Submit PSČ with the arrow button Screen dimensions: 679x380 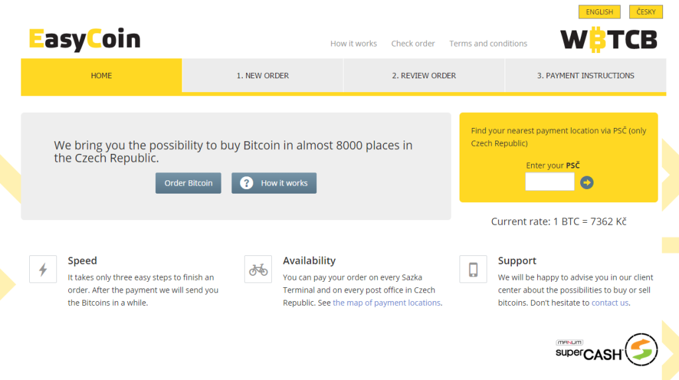click(587, 182)
